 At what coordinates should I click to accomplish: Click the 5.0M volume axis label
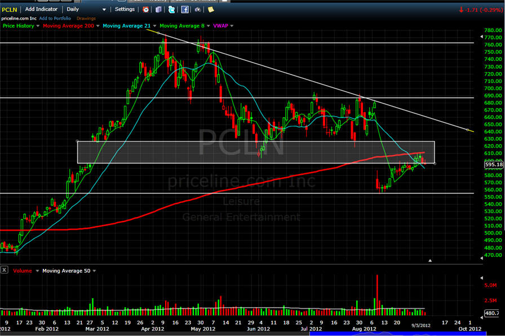tap(490, 285)
